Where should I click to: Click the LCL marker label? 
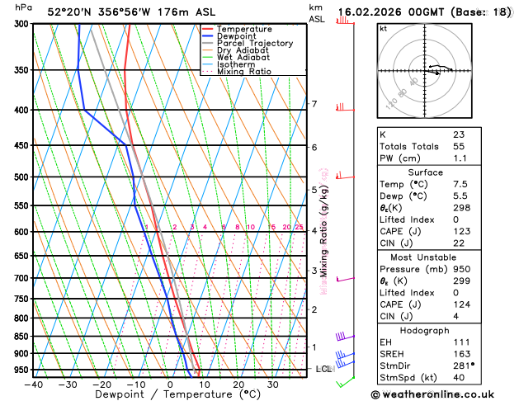(x=323, y=369)
